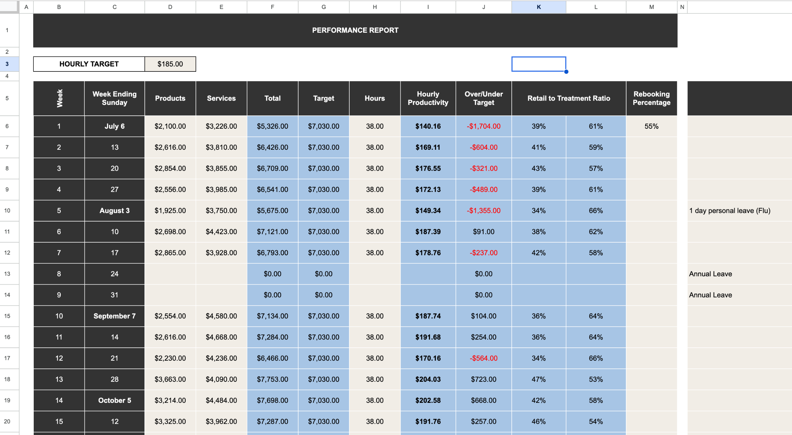This screenshot has height=435, width=792.
Task: Select the select-all corner box
Action: pyautogui.click(x=9, y=6)
